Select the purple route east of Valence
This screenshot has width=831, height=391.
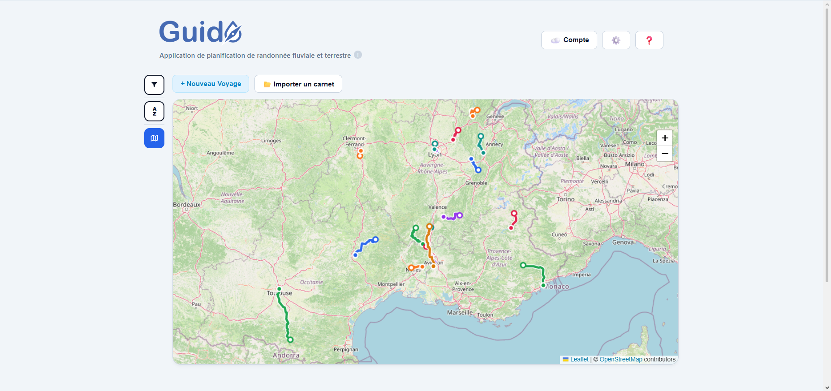(452, 218)
